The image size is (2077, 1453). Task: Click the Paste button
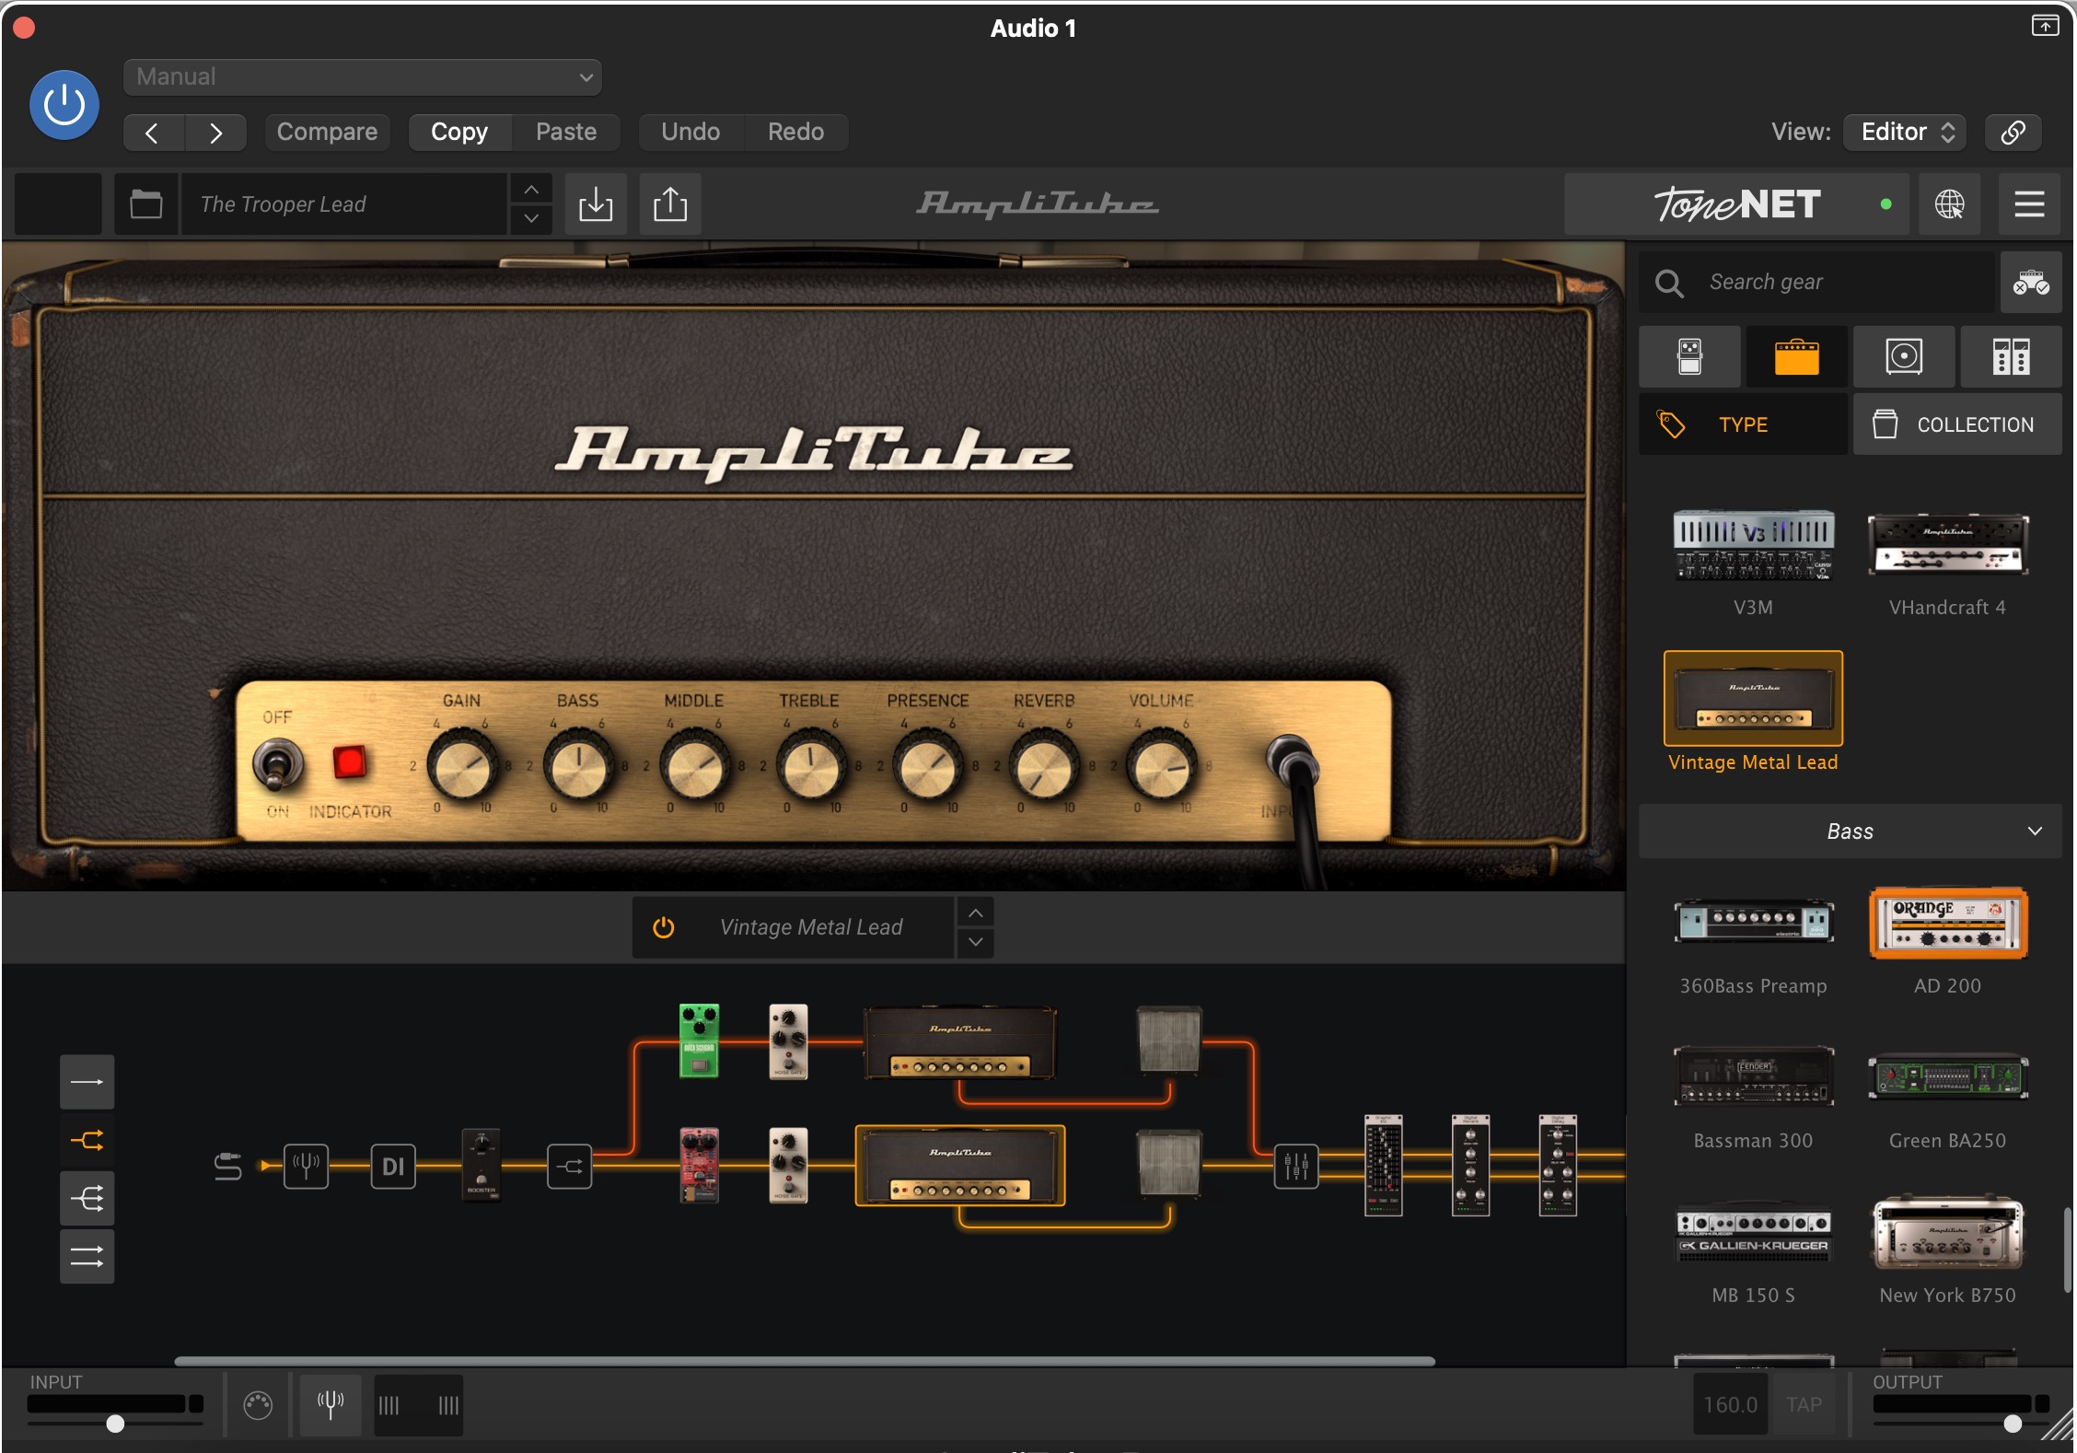[x=565, y=133]
